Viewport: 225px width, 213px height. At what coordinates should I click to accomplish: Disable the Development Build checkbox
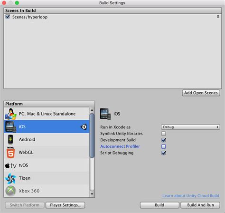click(164, 140)
